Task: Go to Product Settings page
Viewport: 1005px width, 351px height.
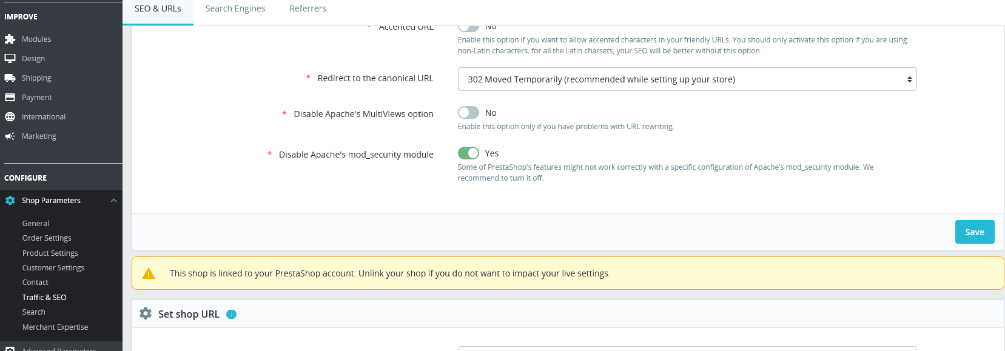Action: [x=50, y=253]
